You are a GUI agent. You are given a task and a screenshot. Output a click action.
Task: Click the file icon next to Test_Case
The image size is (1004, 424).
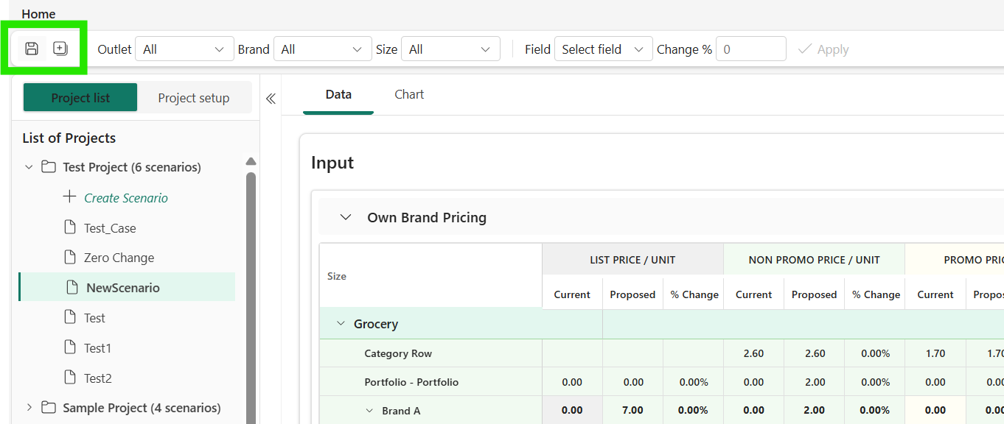click(70, 227)
